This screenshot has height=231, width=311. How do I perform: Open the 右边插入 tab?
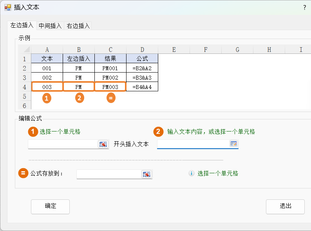[x=78, y=26]
